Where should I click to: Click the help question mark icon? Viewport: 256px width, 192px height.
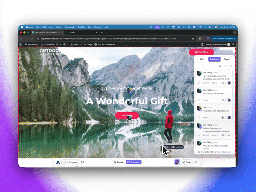196,162
